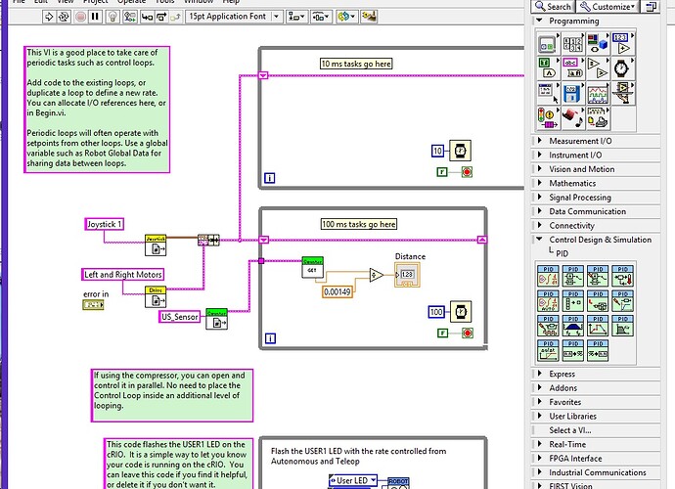The image size is (675, 489).
Task: Select the PID Control Input Filter bell icon
Action: click(573, 326)
